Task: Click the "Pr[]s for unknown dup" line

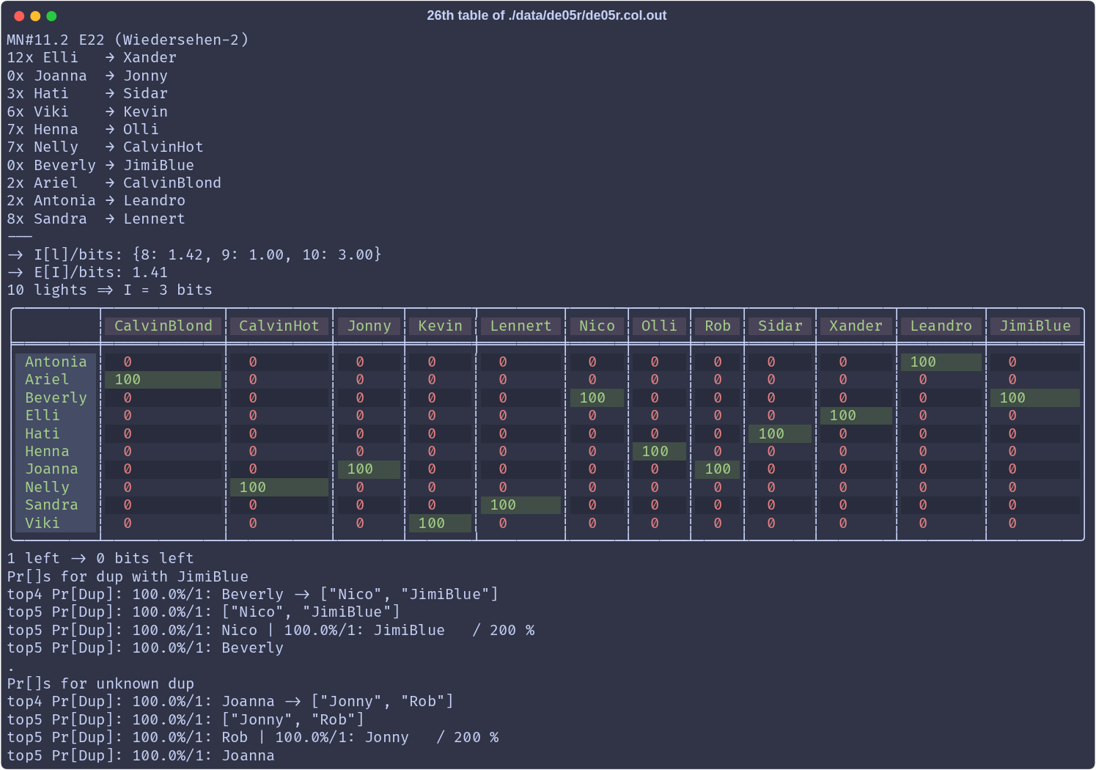Action: 100,683
